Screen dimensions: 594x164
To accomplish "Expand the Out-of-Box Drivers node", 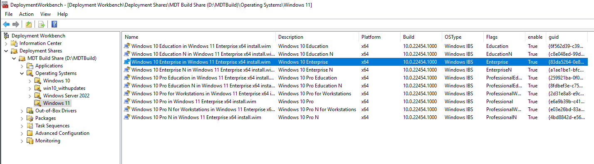I will click(x=22, y=111).
